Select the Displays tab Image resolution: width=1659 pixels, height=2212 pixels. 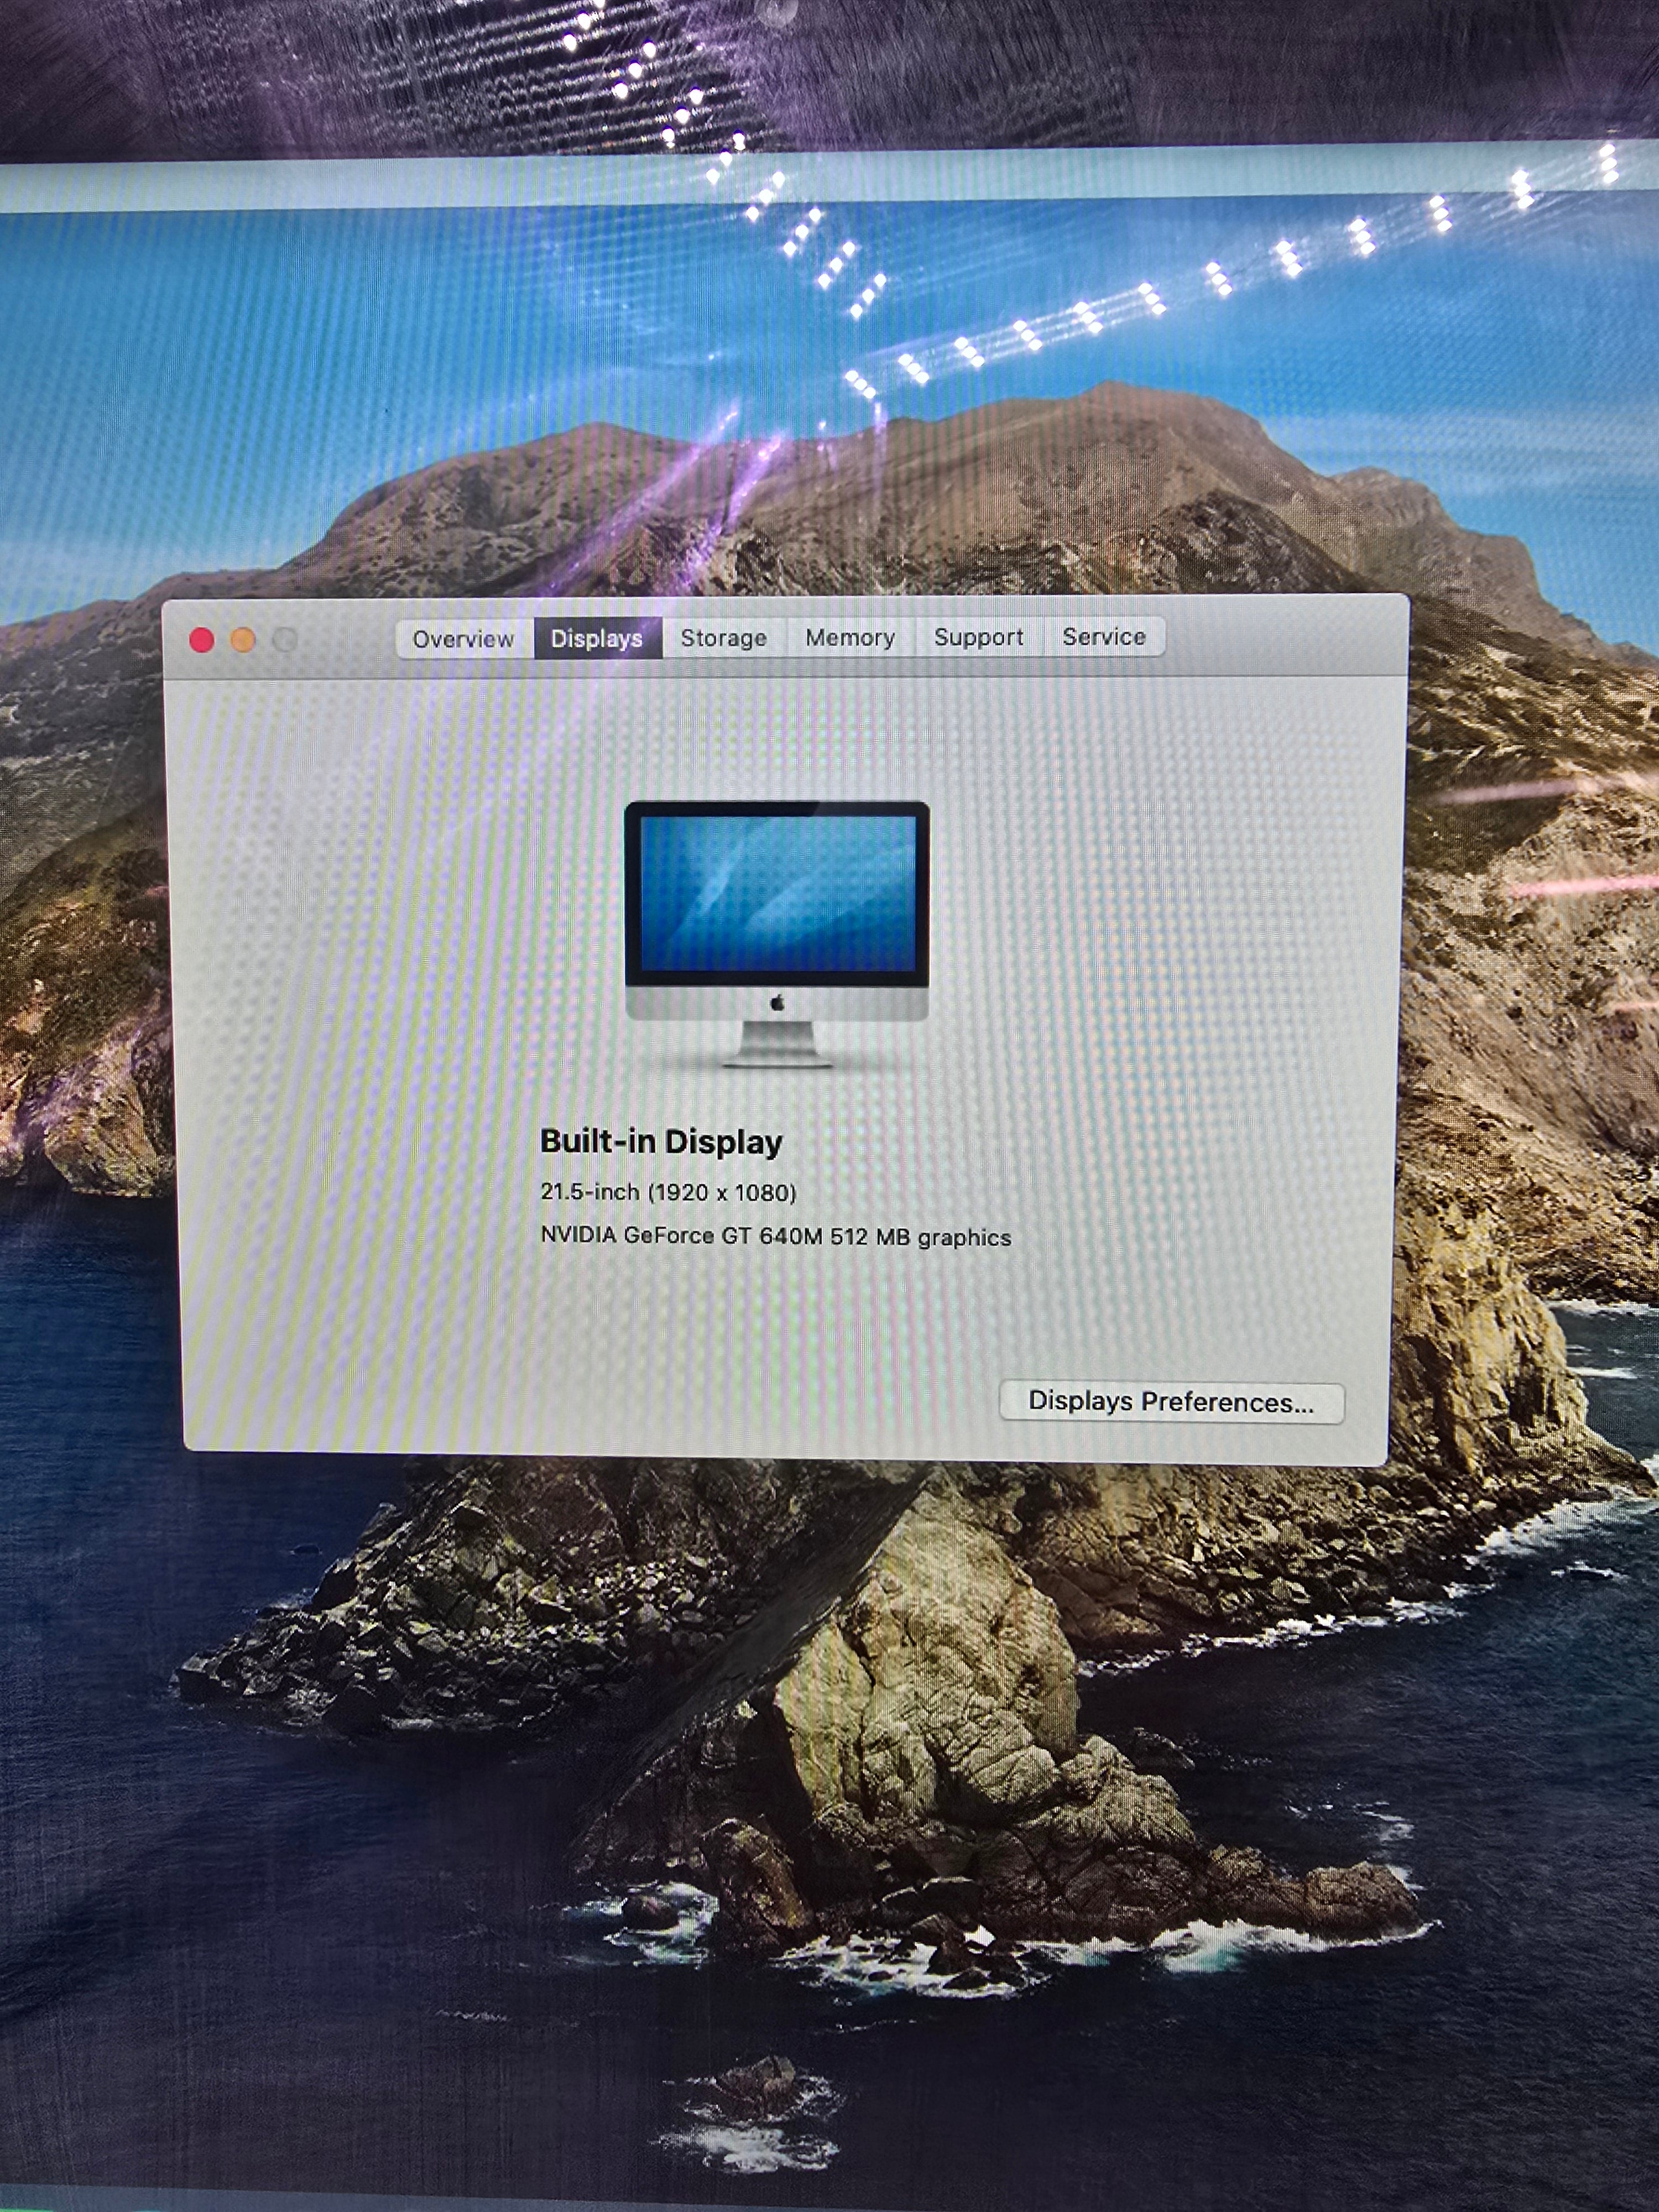pos(597,638)
